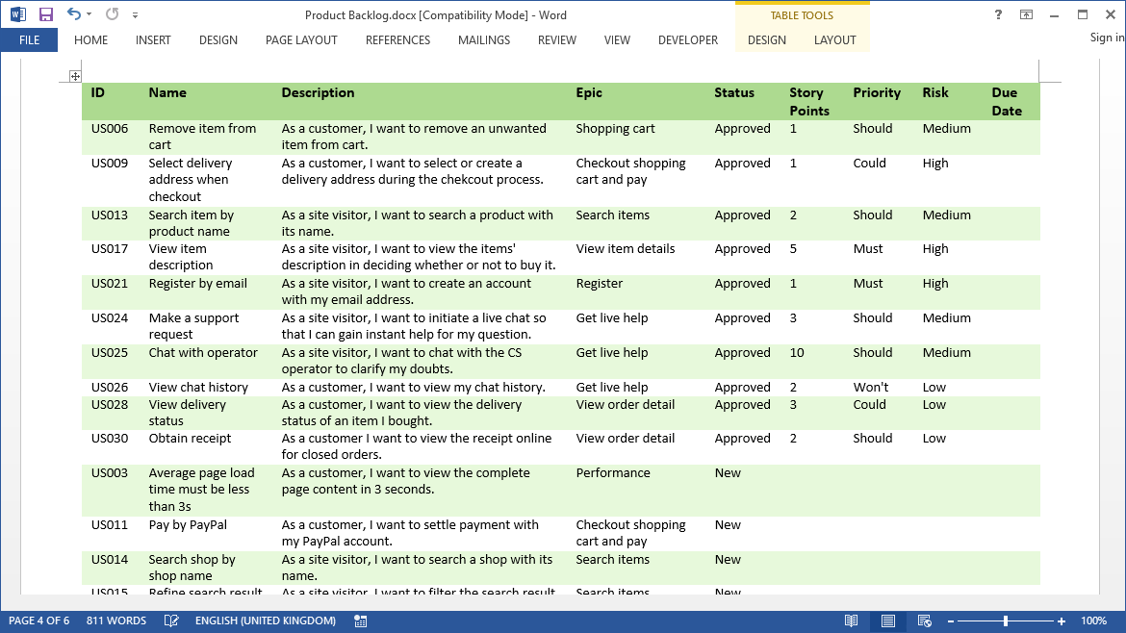Viewport: 1126px width, 633px height.
Task: Click the Sign in link
Action: pos(1103,38)
